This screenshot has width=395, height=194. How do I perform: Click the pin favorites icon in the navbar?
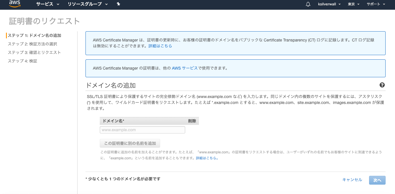coord(118,4)
